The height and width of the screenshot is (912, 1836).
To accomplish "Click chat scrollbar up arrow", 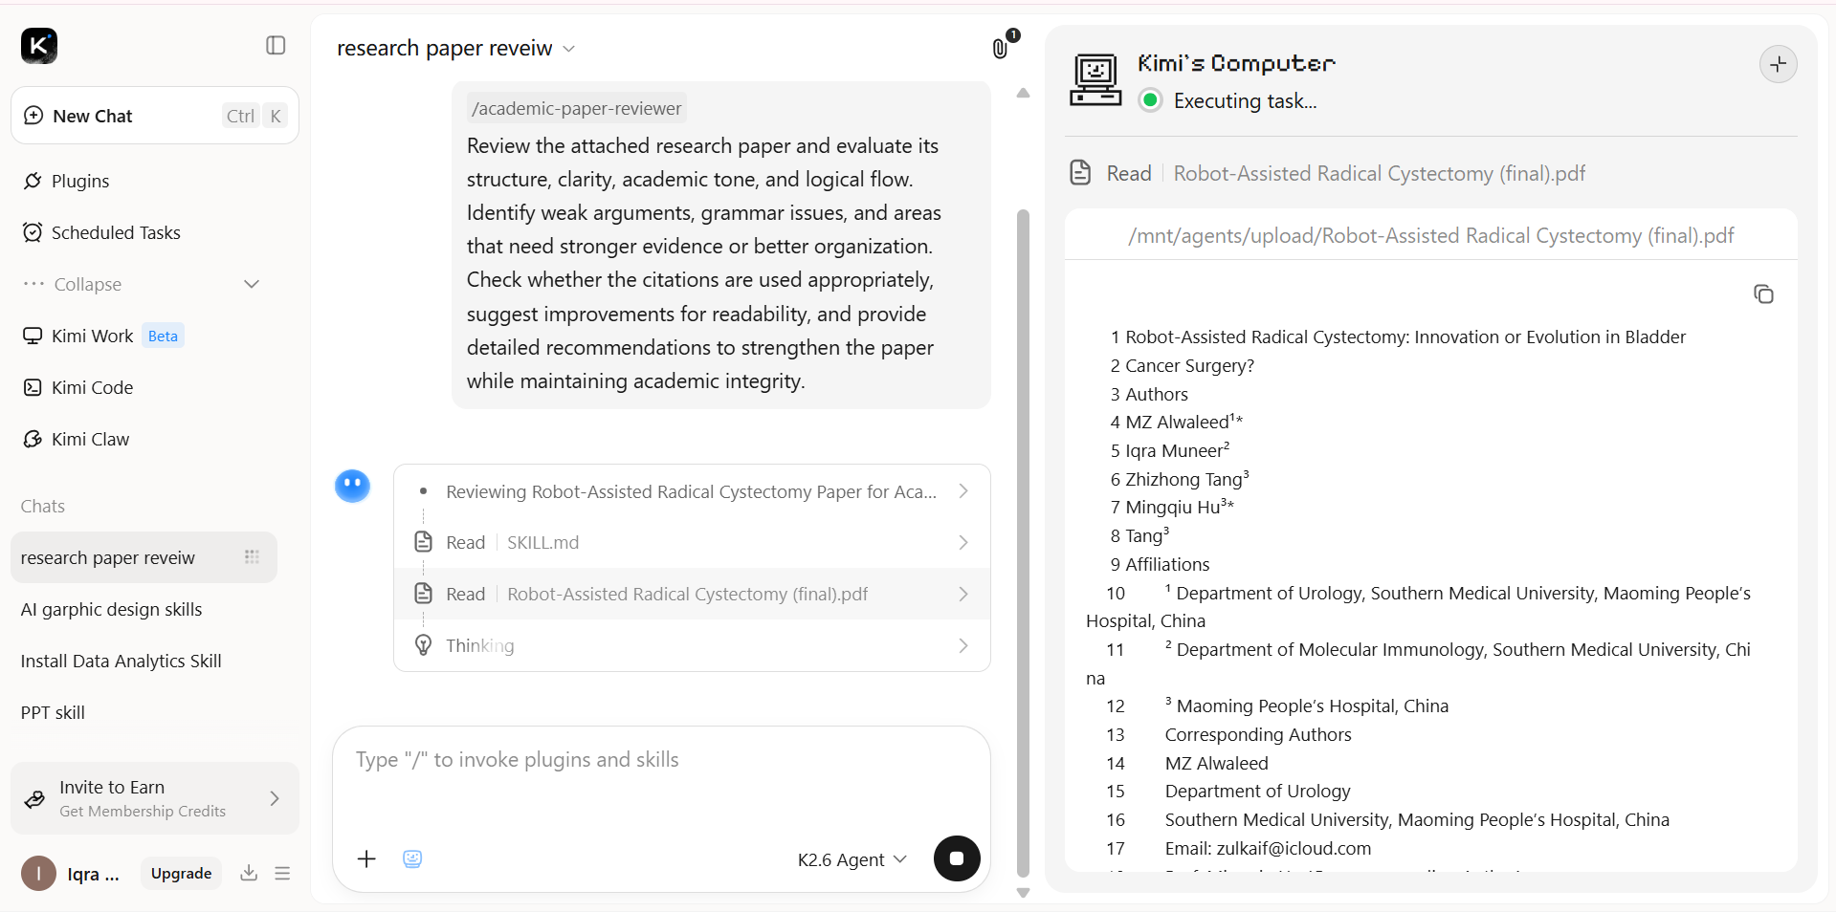I will pyautogui.click(x=1023, y=93).
